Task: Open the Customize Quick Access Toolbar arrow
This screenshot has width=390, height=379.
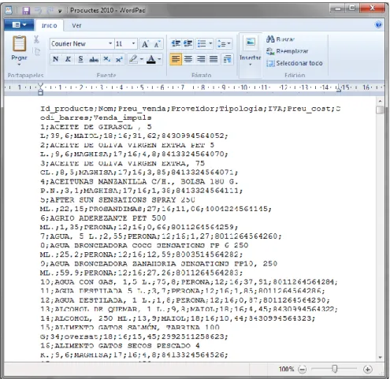Action: [60, 11]
